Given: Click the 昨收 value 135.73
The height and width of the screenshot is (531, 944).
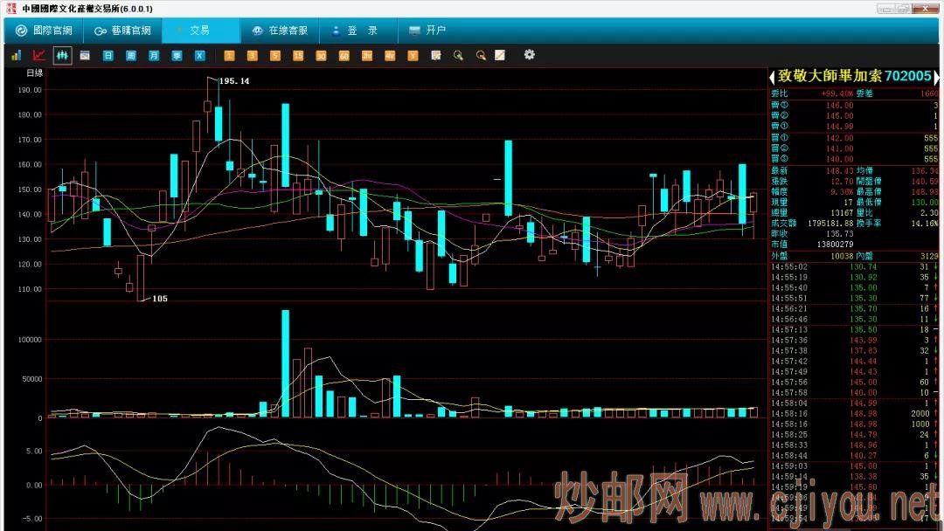Looking at the screenshot, I should [x=839, y=233].
